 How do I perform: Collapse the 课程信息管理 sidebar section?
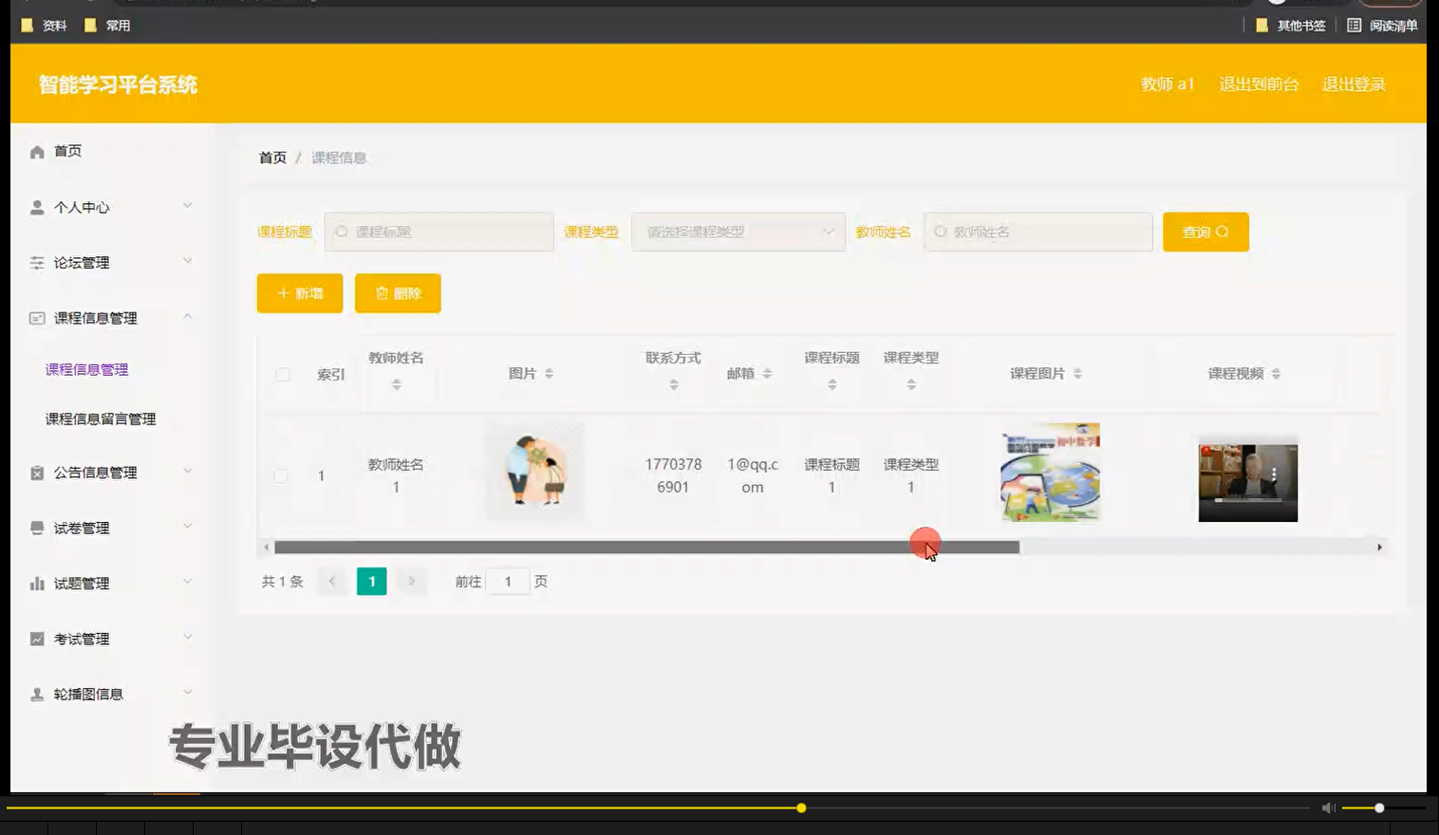pos(187,316)
